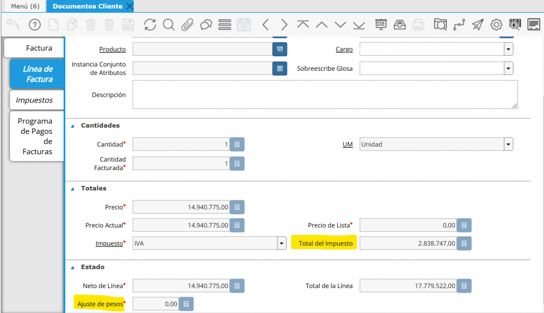Open calculator for Cantidad field
544x313 pixels.
point(237,145)
